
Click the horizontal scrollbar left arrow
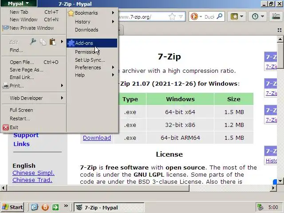click(3, 188)
